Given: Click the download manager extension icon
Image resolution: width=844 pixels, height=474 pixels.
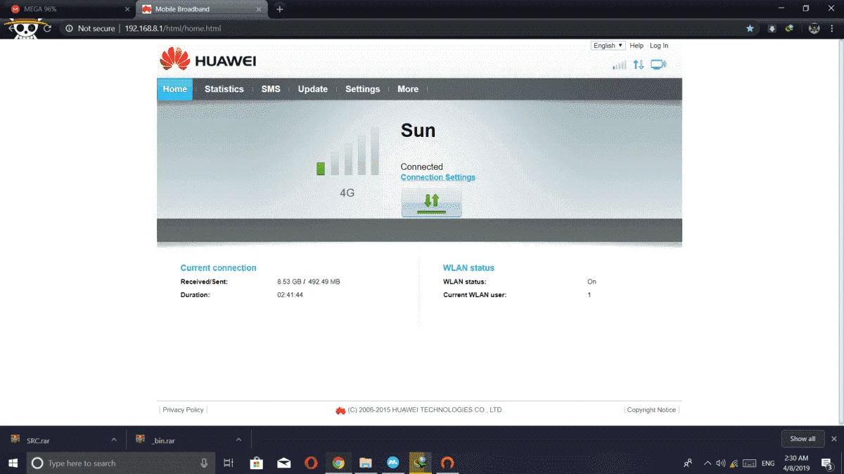Looking at the screenshot, I should (x=772, y=29).
